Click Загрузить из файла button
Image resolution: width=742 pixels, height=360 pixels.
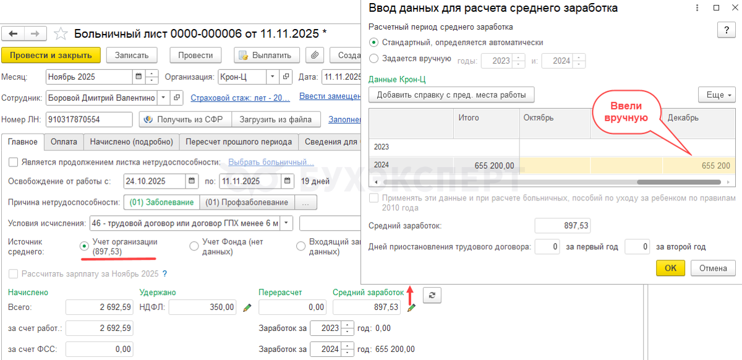[276, 119]
